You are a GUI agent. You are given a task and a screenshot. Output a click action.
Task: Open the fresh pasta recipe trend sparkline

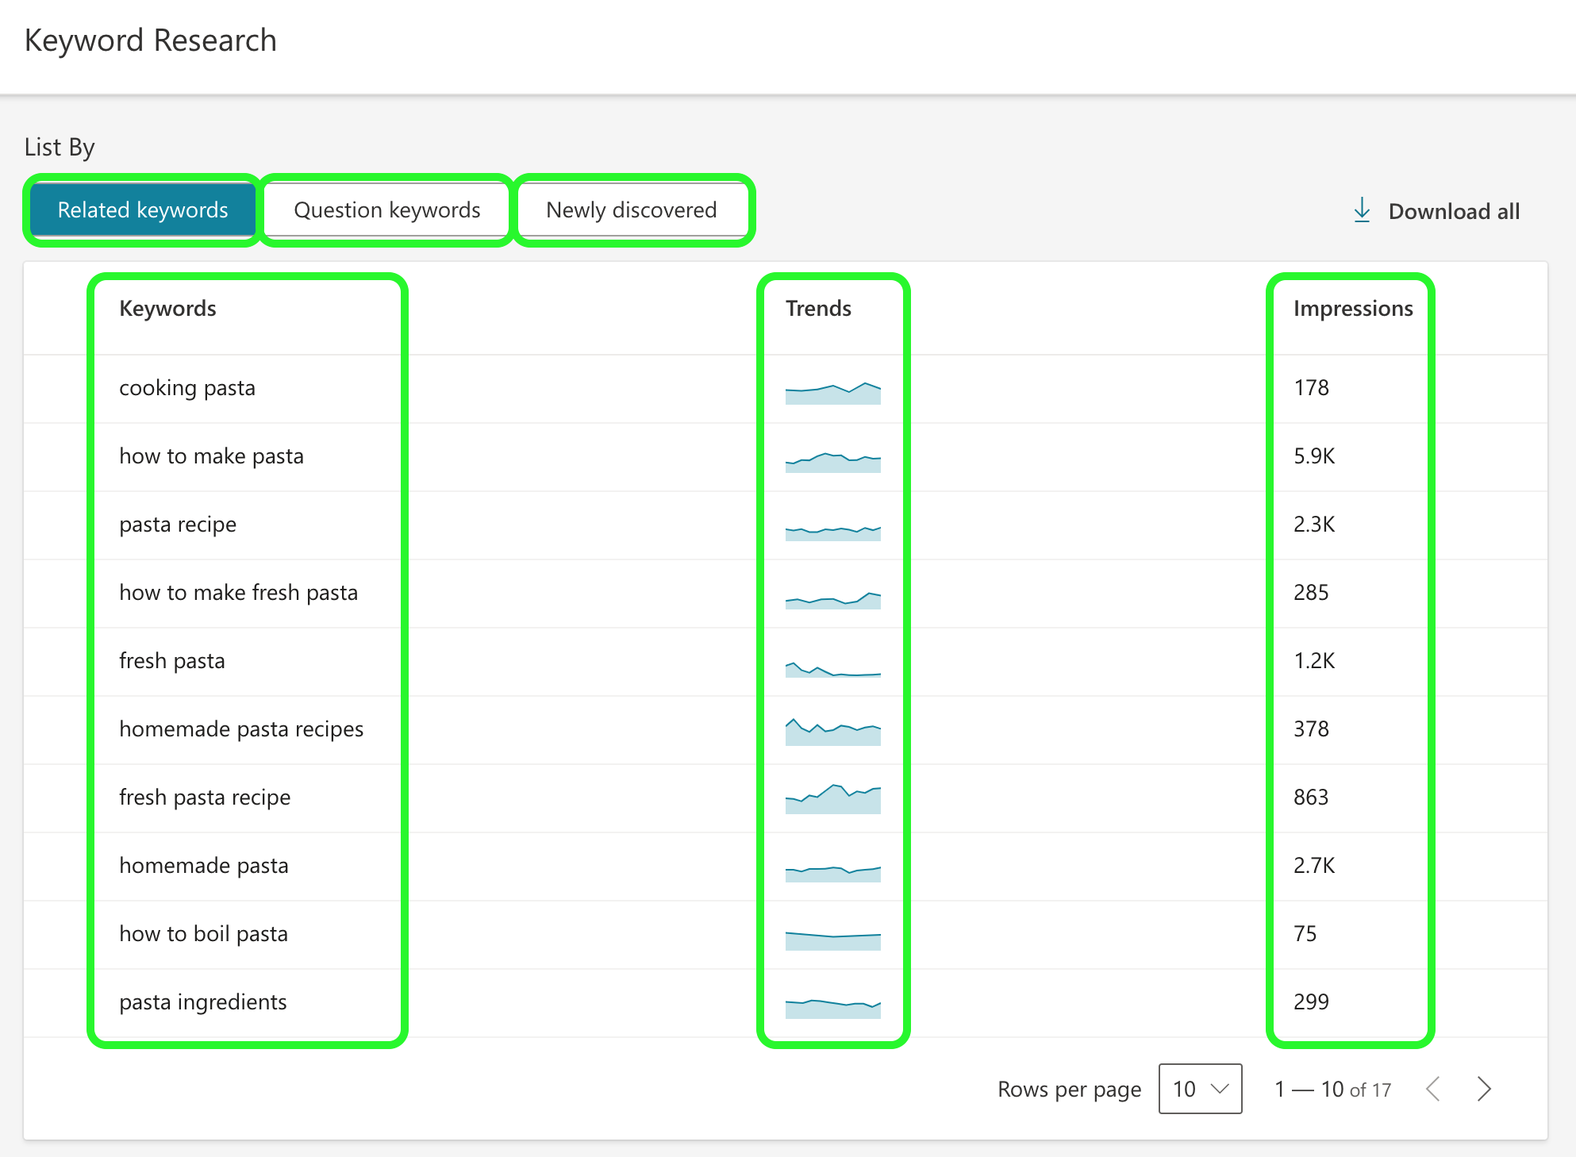(x=833, y=798)
